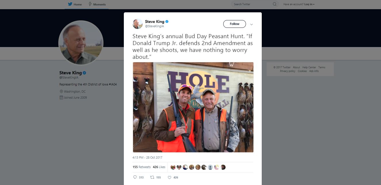The width and height of the screenshot is (381, 185).
Task: Click the Twitter bird Home icon
Action: click(x=70, y=4)
